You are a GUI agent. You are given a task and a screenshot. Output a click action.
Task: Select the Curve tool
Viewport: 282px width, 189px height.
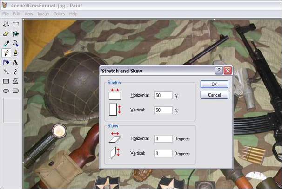[15, 72]
